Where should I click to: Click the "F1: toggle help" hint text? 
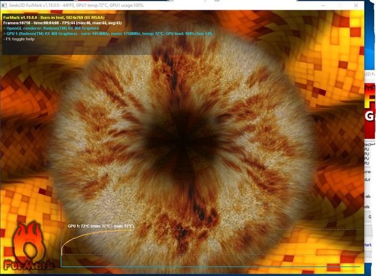(19, 39)
